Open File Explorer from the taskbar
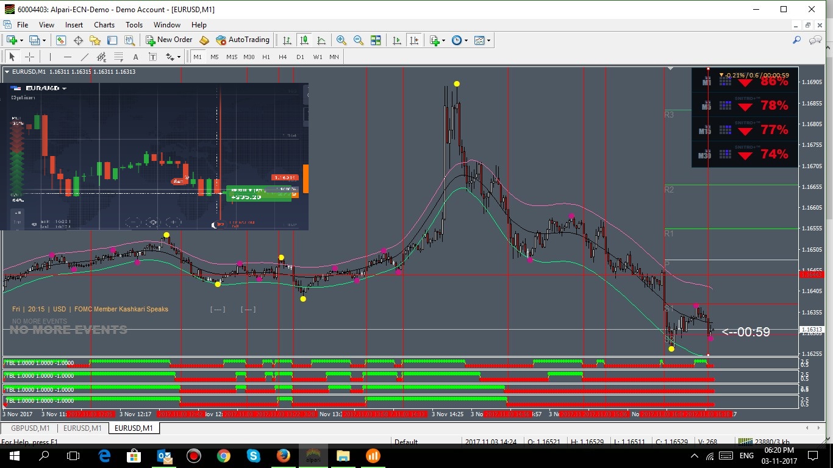833x468 pixels. 343,456
